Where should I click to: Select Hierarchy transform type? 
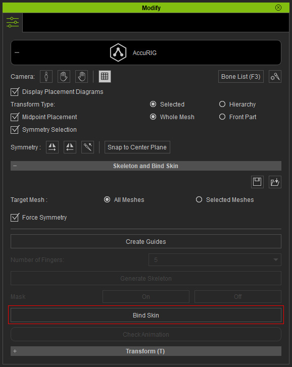(x=222, y=104)
